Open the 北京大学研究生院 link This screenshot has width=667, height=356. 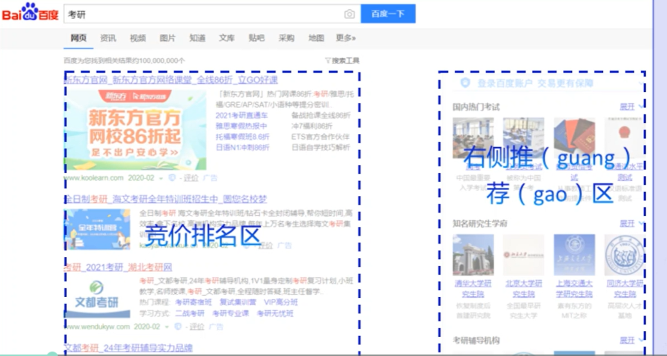pyautogui.click(x=523, y=289)
